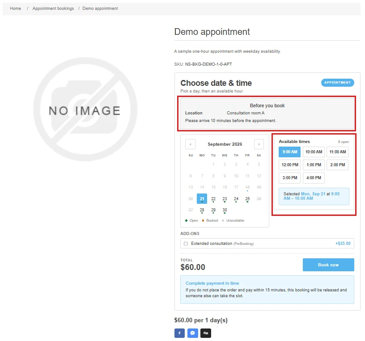This screenshot has width=365, height=341.
Task: Share on Facebook icon
Action: (179, 333)
